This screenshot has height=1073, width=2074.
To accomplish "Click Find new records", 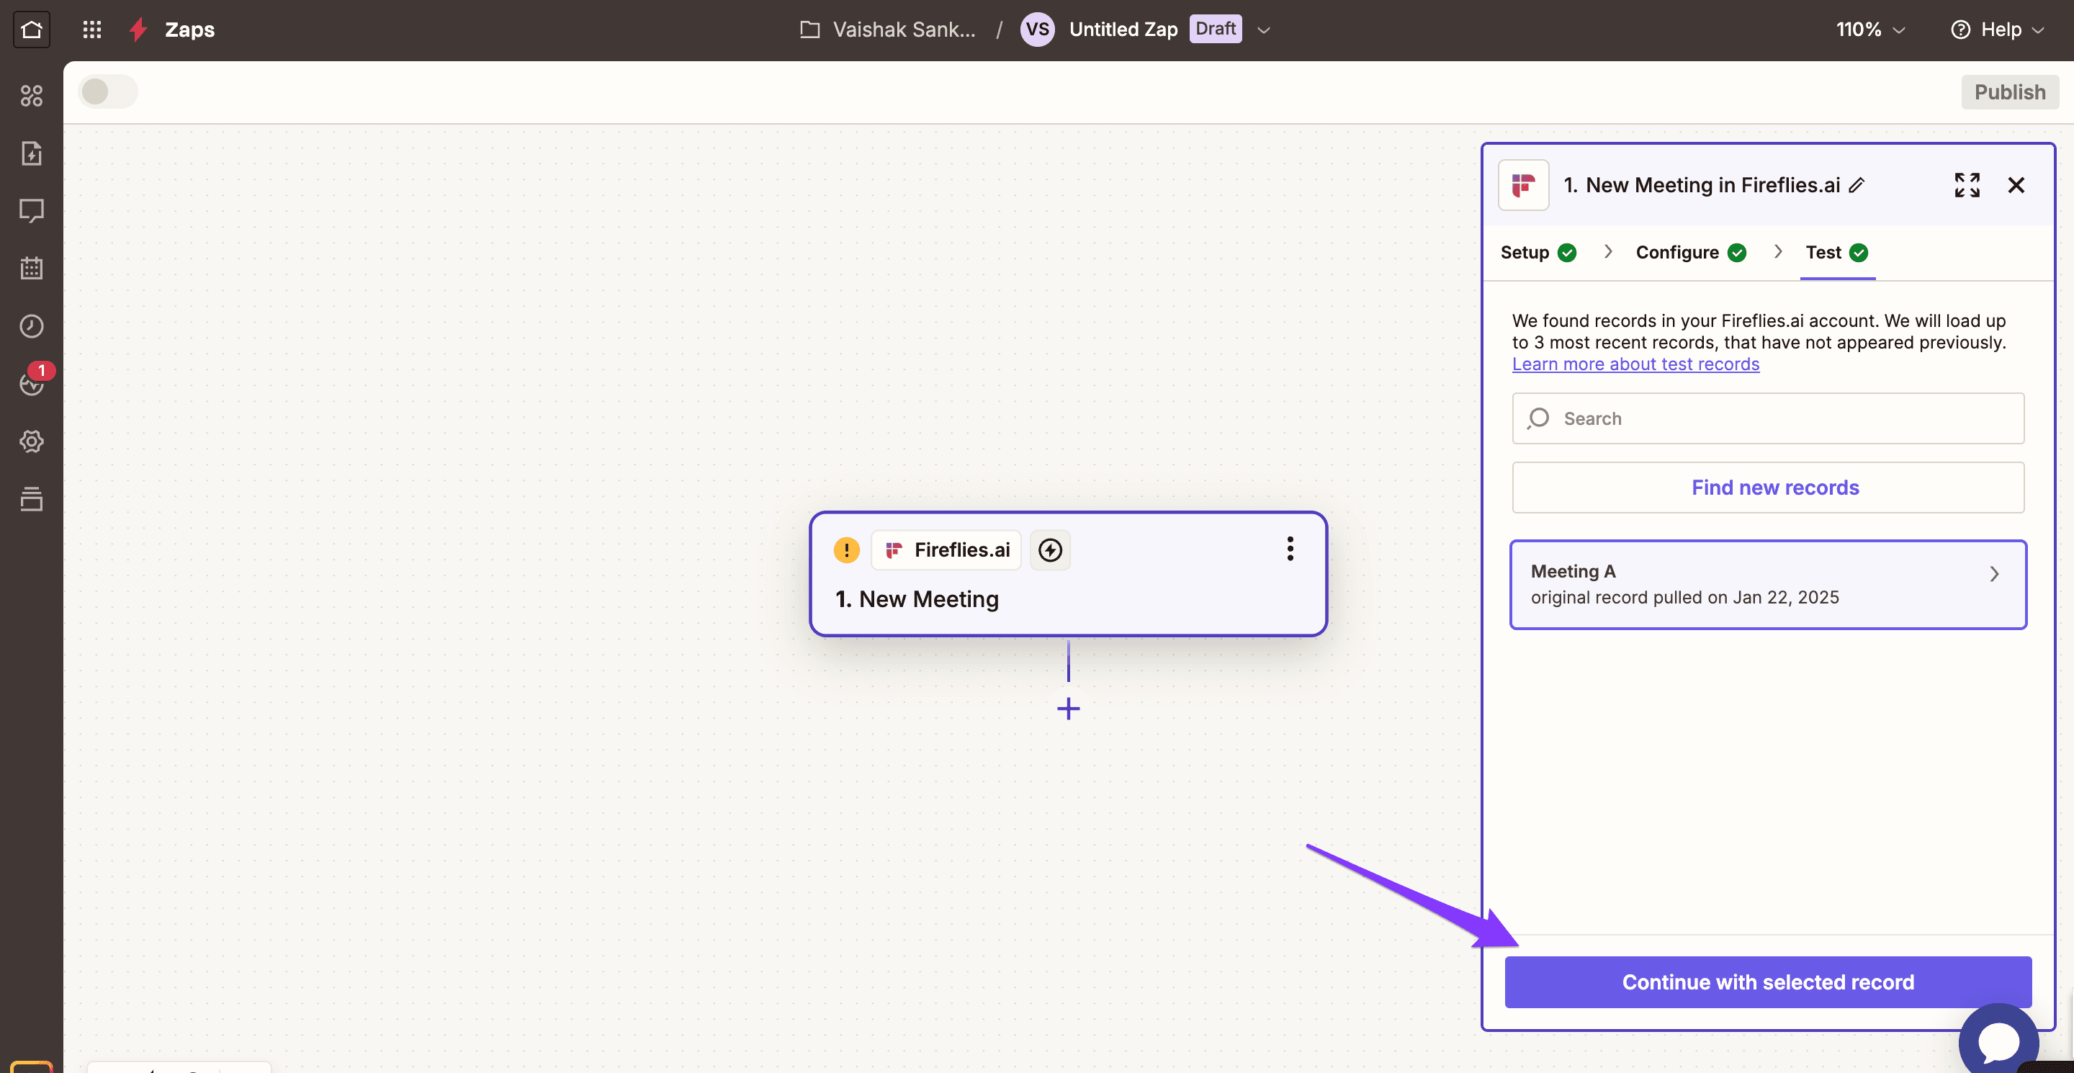I will (1768, 488).
